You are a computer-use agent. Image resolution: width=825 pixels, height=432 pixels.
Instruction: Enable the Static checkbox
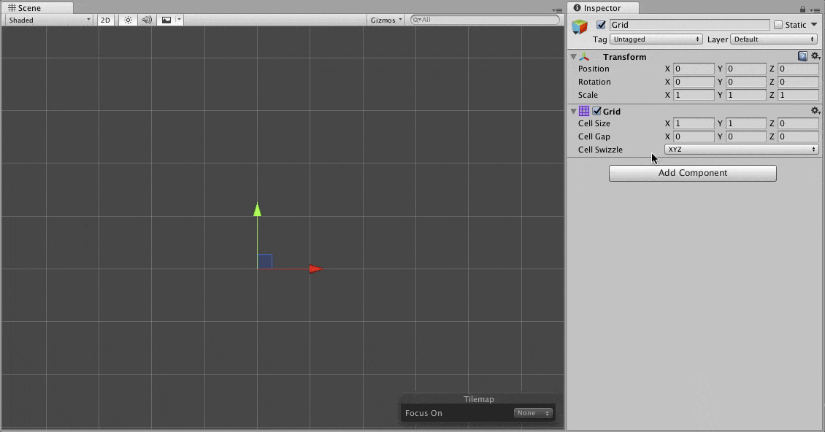778,25
